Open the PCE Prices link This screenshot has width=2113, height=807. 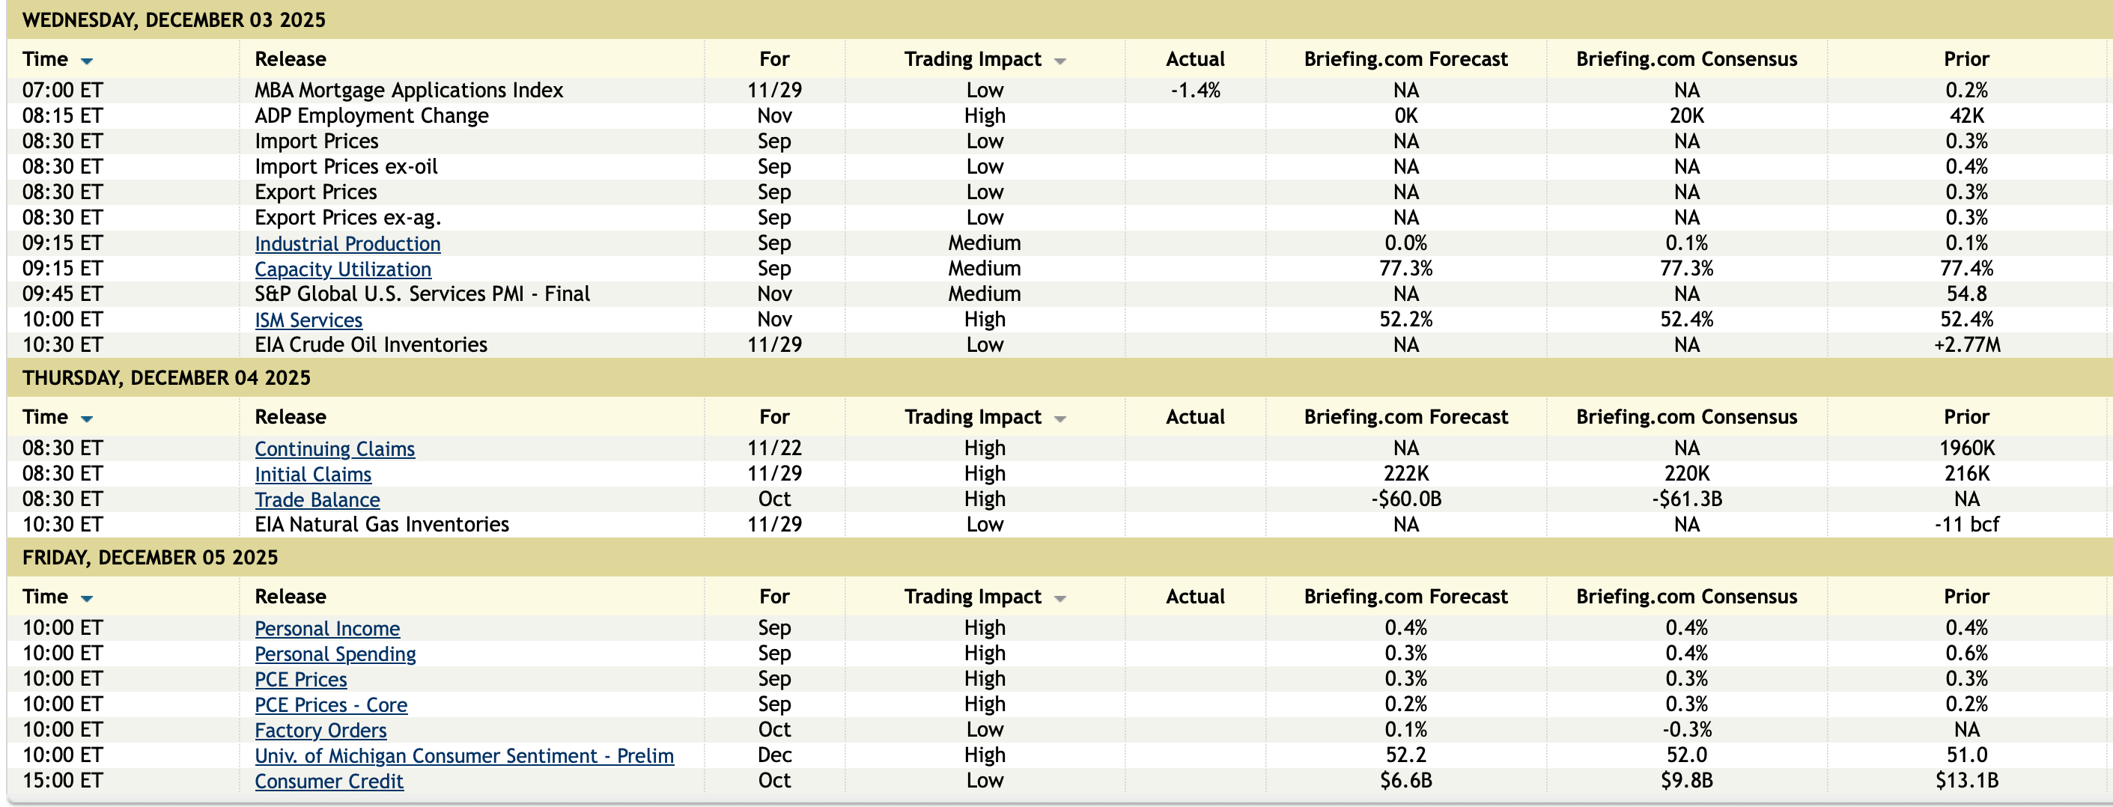pyautogui.click(x=301, y=679)
